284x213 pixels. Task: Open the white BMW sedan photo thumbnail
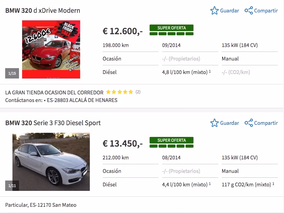(51, 161)
